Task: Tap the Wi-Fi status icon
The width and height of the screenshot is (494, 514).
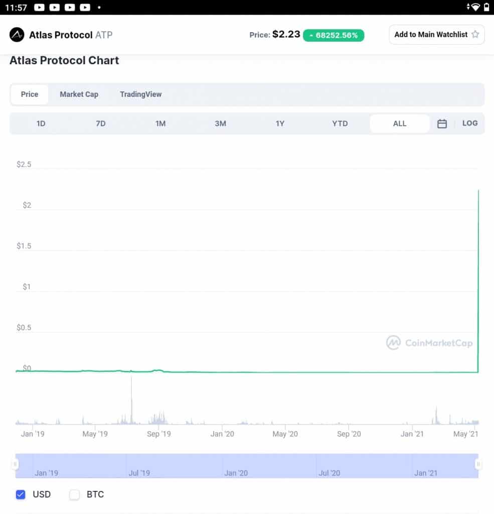Action: [x=474, y=7]
